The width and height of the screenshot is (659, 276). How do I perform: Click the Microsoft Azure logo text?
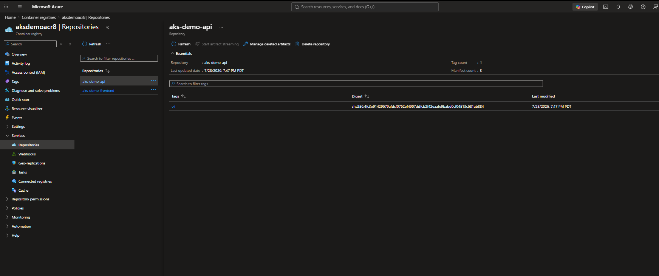[x=48, y=7]
